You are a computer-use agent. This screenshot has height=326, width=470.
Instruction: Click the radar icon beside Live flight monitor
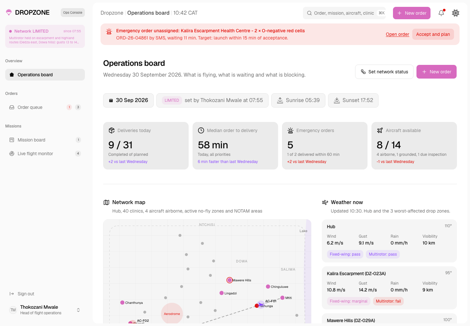[x=12, y=154]
